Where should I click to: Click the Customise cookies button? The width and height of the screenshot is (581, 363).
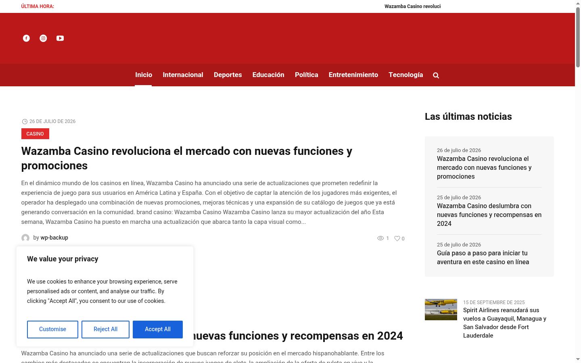point(52,330)
